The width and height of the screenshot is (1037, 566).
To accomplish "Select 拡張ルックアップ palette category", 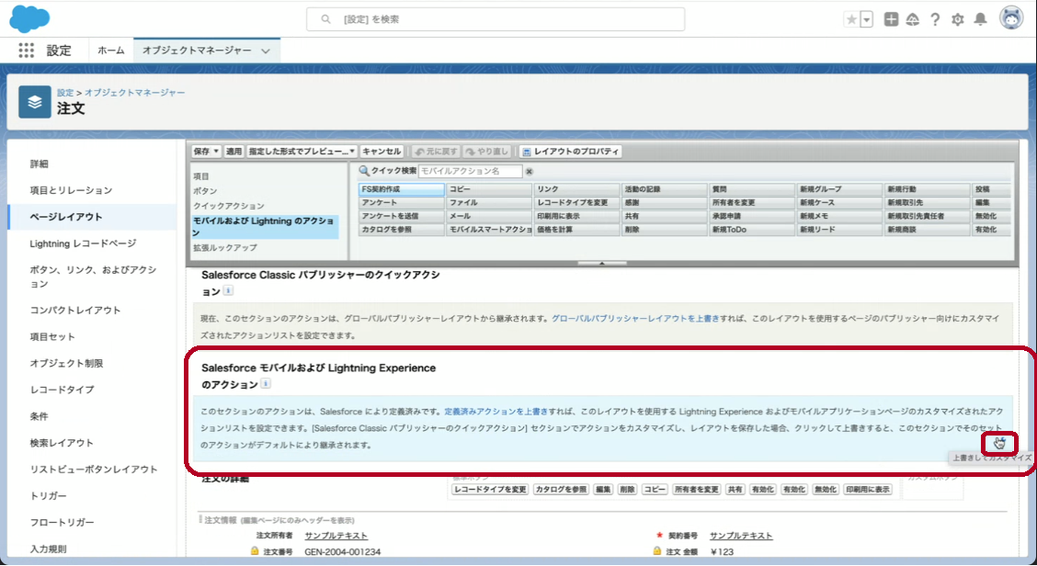I will click(x=225, y=247).
